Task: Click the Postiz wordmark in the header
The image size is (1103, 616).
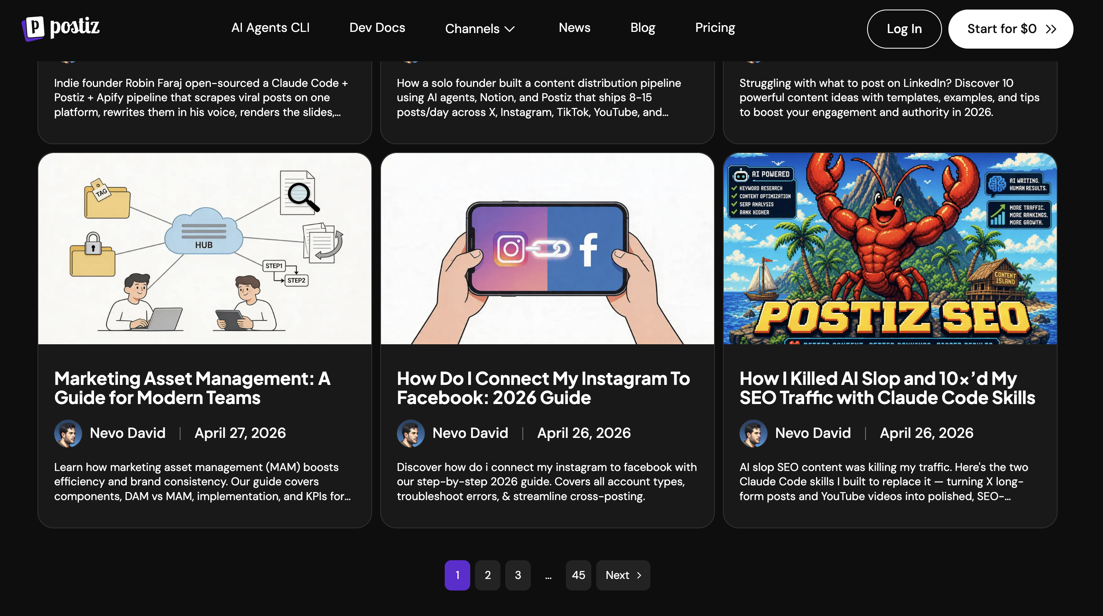Action: (75, 27)
